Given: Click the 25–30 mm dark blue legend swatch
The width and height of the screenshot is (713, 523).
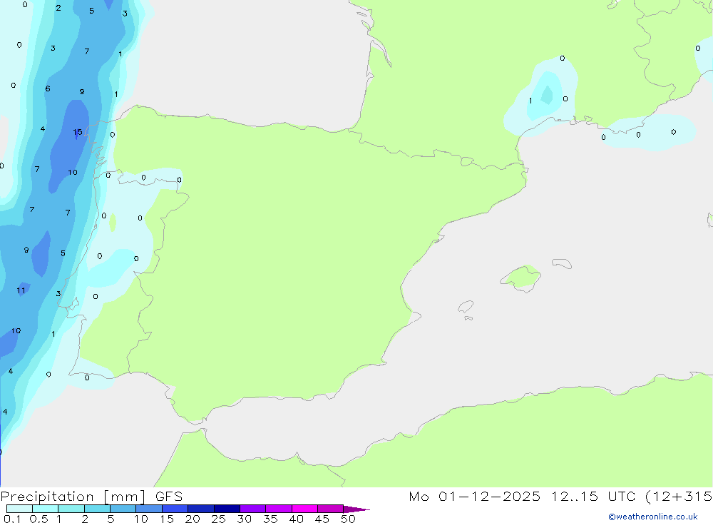Looking at the screenshot, I should pos(227,509).
